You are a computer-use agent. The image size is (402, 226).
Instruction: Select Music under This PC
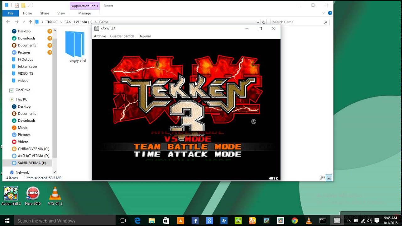coord(23,128)
